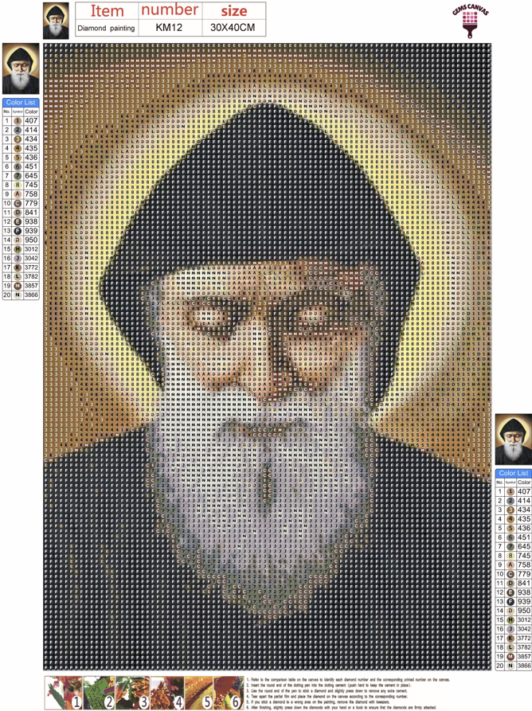Click the KM12 item number cell
This screenshot has height=711, width=532.
tap(169, 28)
